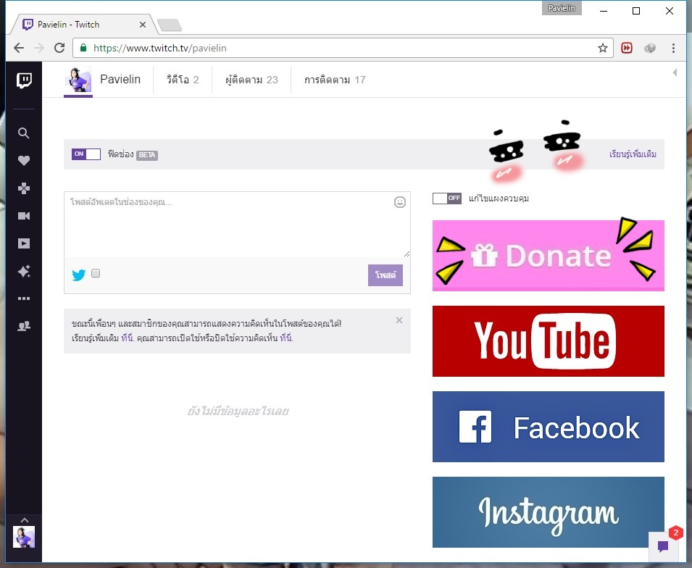Screen dimensions: 692x568
Task: Click the grey extension icon by the menu
Action: 650,48
